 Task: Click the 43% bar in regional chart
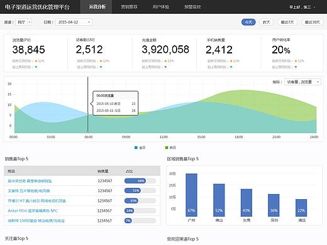(247, 203)
